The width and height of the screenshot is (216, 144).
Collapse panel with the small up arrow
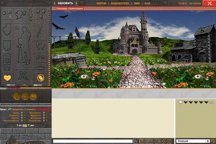click(x=24, y=85)
